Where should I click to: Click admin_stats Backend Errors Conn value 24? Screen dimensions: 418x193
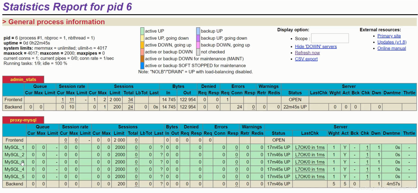point(240,107)
